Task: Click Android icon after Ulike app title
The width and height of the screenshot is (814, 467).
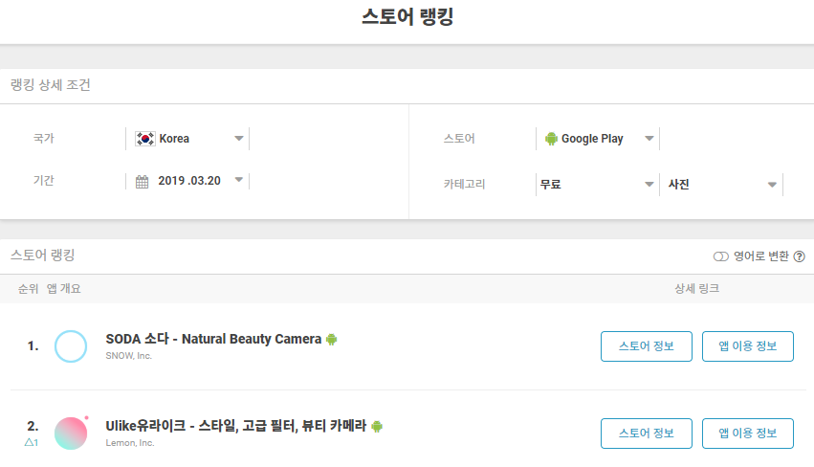Action: [x=377, y=427]
